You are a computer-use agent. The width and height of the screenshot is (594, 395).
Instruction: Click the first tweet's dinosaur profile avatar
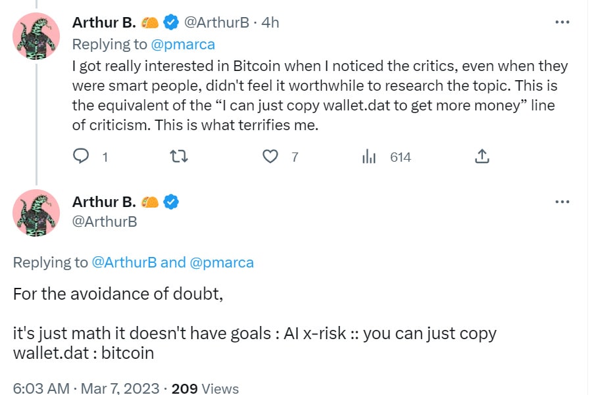pyautogui.click(x=36, y=36)
